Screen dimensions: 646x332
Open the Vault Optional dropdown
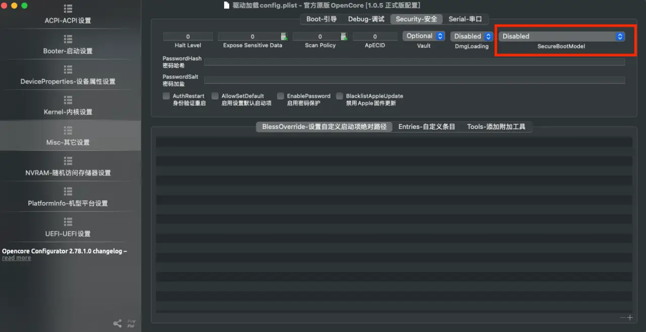click(423, 36)
